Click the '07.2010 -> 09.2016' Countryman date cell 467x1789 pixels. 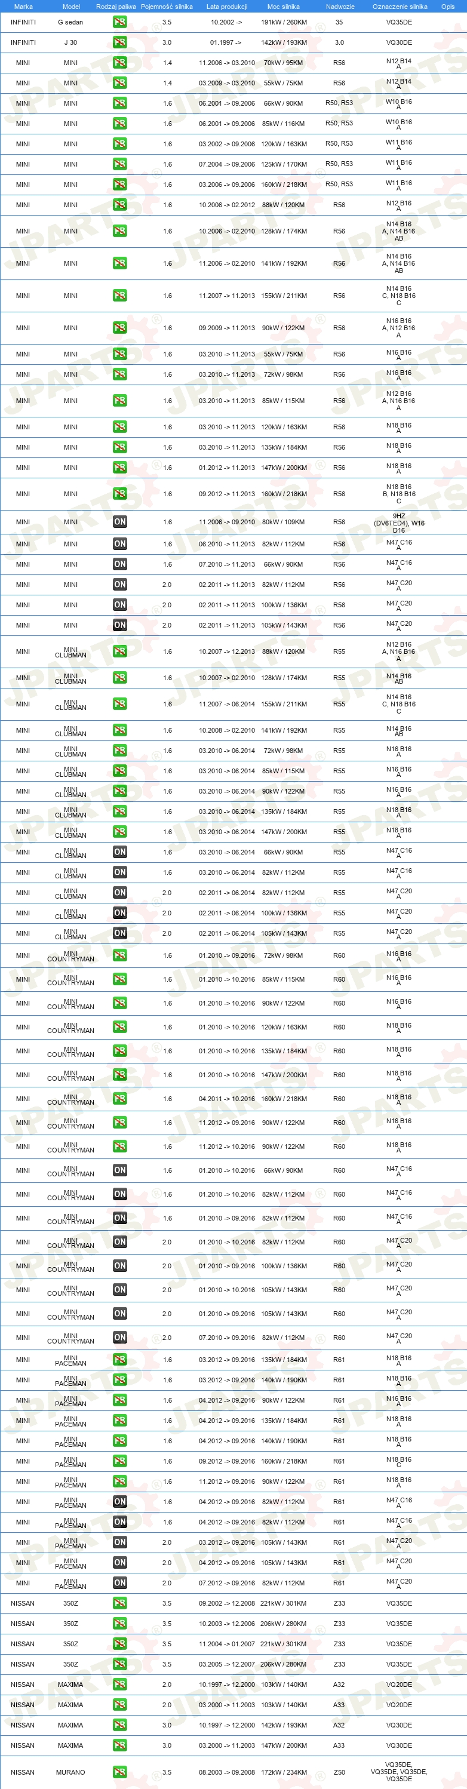[226, 1338]
